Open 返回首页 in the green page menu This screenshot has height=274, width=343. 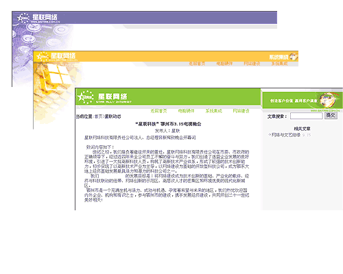tap(158, 111)
